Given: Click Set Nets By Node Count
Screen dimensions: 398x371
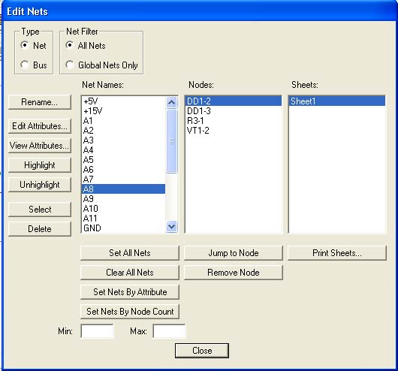Looking at the screenshot, I should (x=130, y=312).
